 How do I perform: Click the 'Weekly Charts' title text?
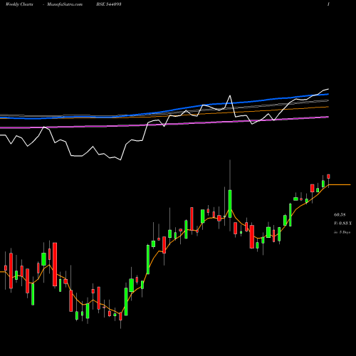pos(19,4)
